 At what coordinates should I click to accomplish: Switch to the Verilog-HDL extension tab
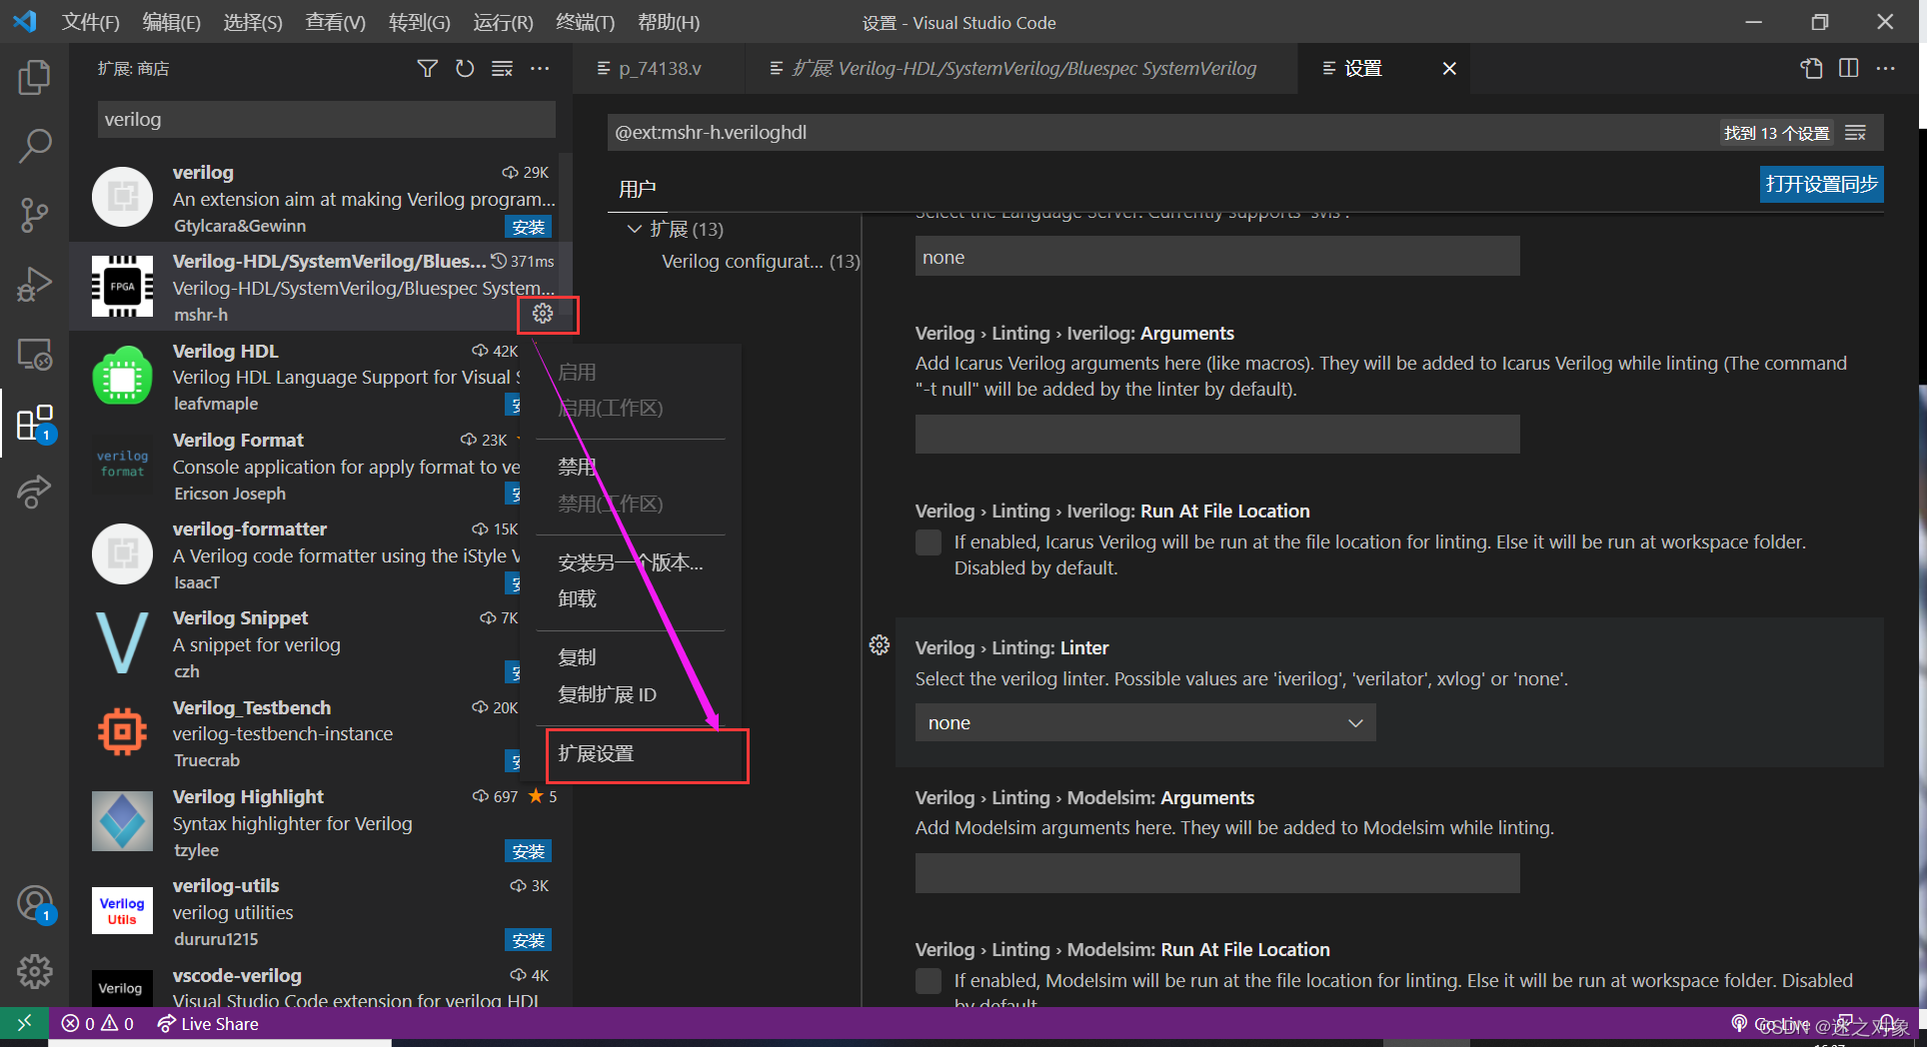(1021, 69)
